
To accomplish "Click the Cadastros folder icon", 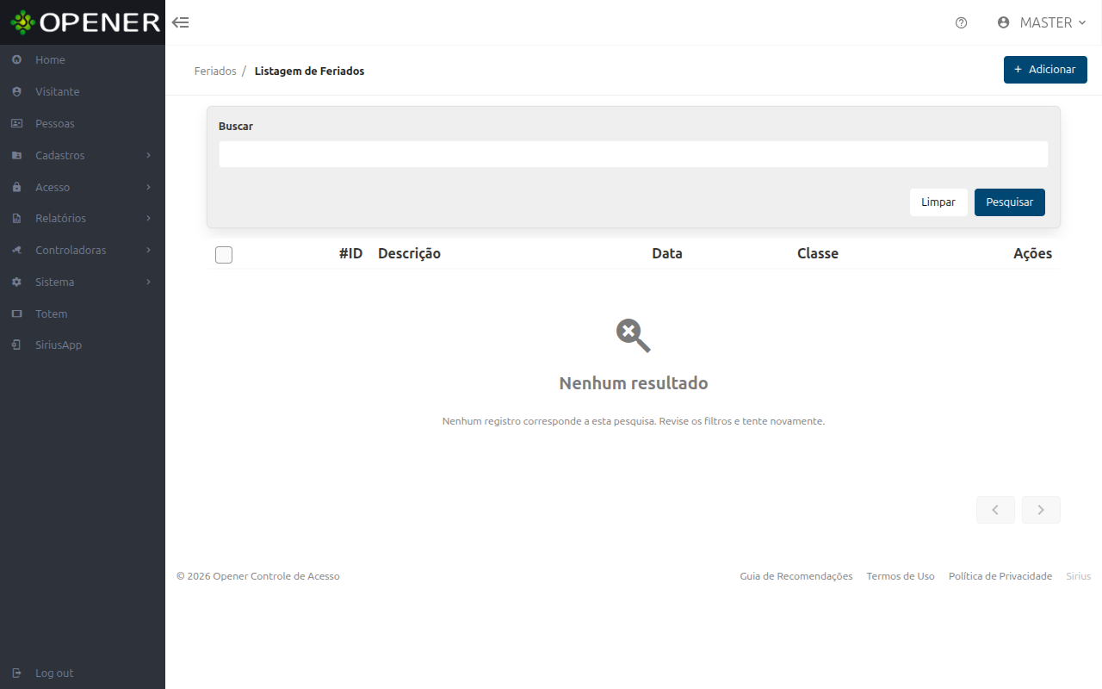I will point(16,155).
